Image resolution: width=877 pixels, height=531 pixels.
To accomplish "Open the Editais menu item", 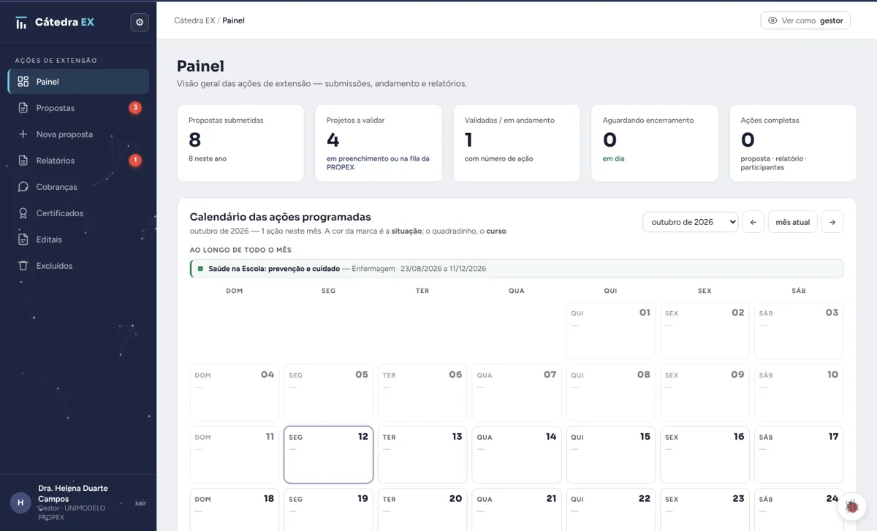I will (x=78, y=240).
